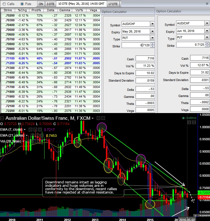Hide the EMA (7, close) indicator via eye icon

pos(31,130)
